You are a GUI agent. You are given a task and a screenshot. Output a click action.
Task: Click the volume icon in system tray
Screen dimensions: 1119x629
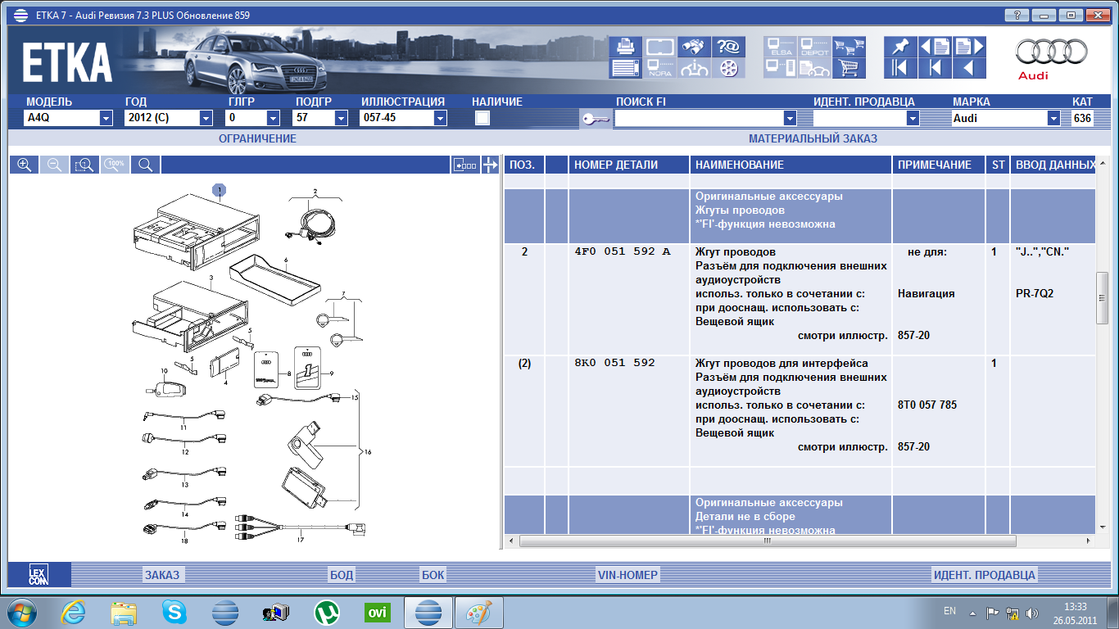coord(1031,613)
